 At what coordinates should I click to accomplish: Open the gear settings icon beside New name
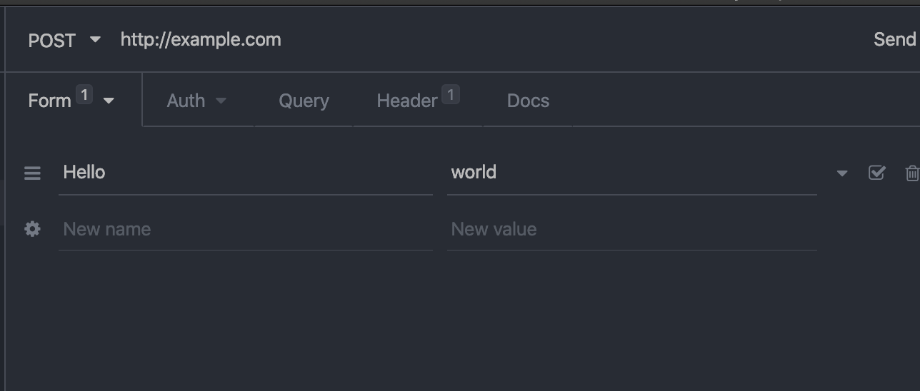coord(32,229)
